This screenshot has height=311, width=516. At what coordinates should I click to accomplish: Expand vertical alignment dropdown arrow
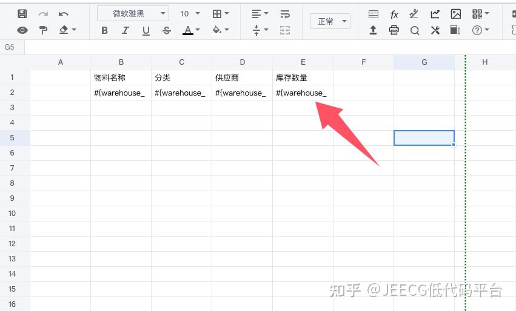coord(266,30)
